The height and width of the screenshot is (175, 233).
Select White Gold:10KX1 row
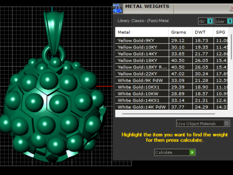tap(171, 87)
